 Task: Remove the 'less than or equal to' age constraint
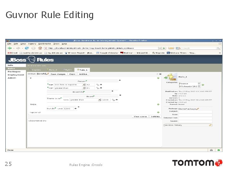click(101, 85)
